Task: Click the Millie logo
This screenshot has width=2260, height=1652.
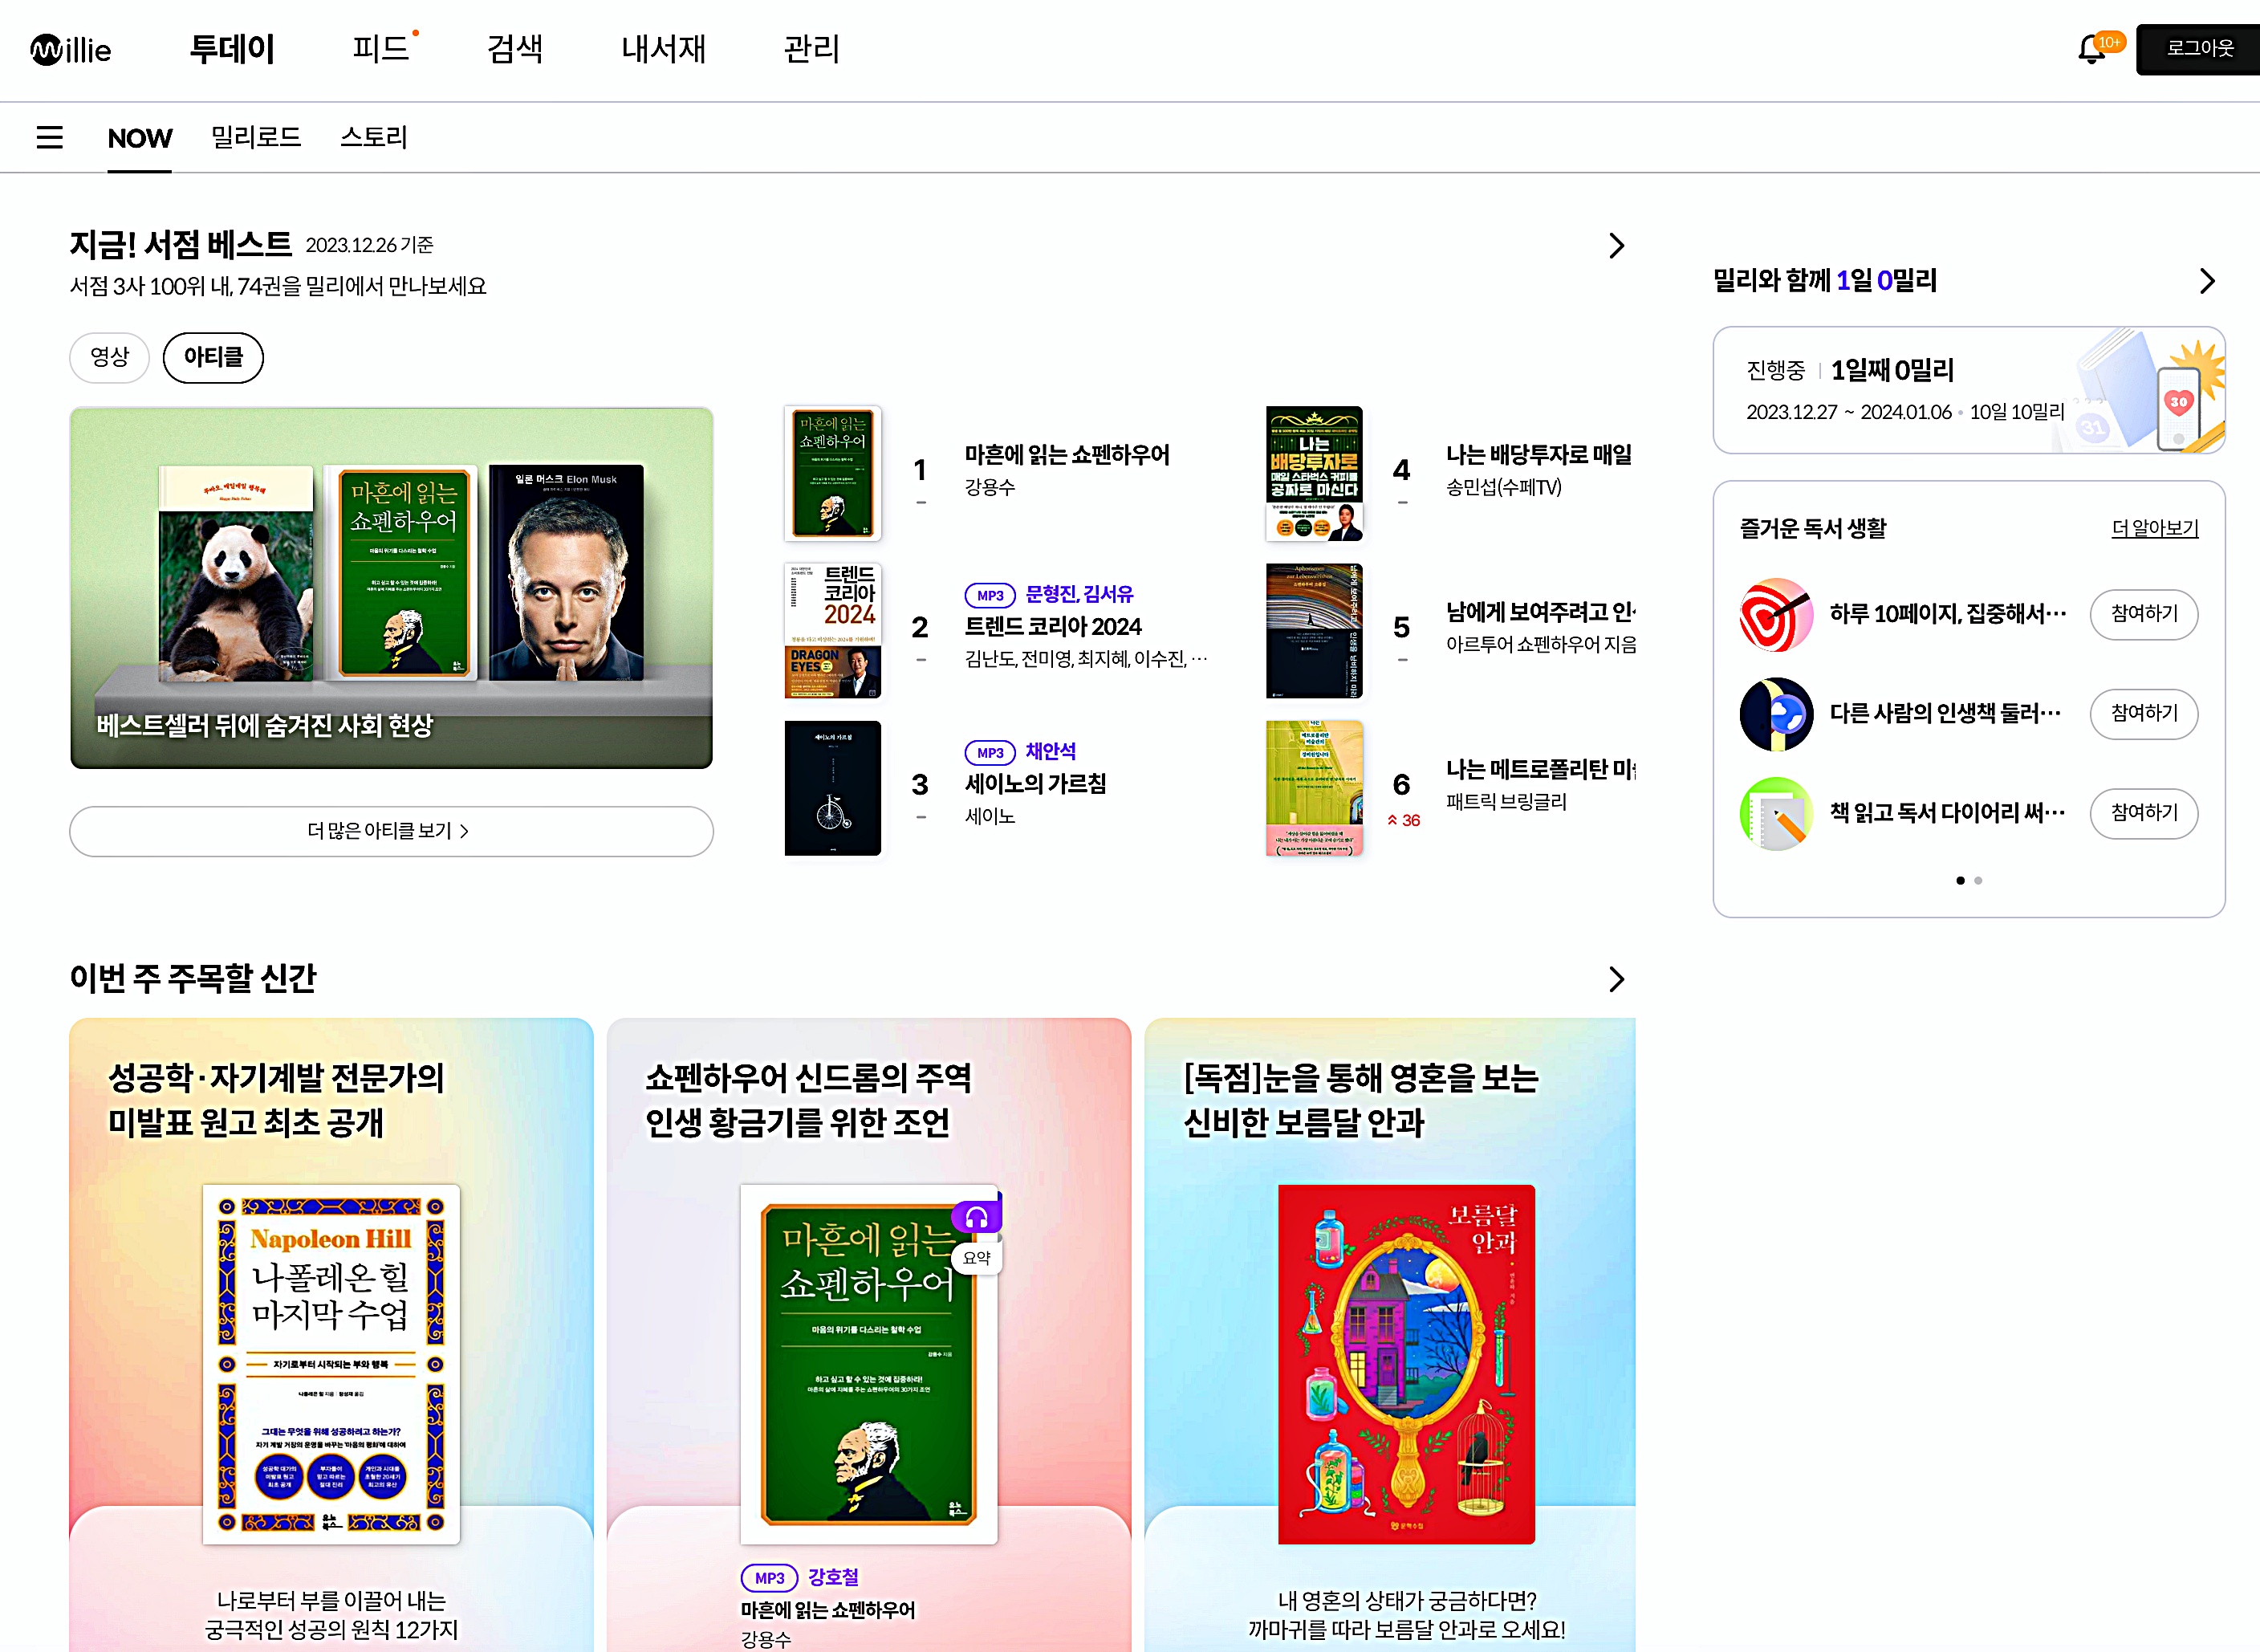Action: click(71, 49)
